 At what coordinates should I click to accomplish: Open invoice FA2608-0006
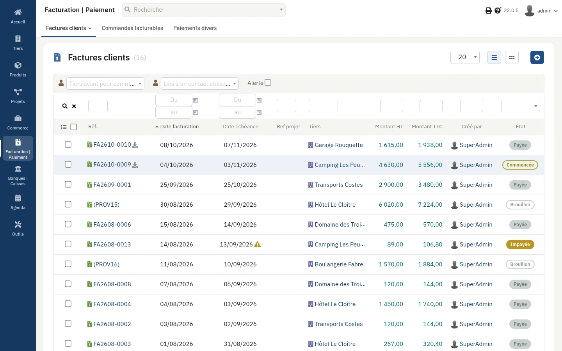coord(112,225)
